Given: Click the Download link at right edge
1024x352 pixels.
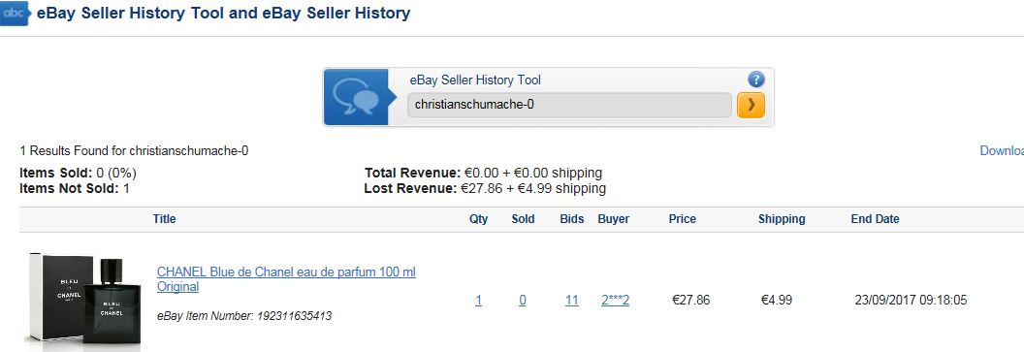Looking at the screenshot, I should [1002, 151].
